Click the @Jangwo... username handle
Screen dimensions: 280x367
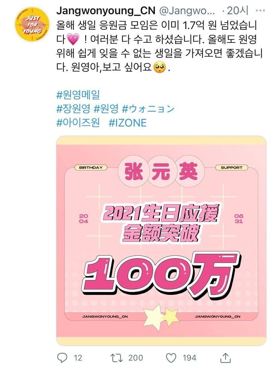[187, 11]
